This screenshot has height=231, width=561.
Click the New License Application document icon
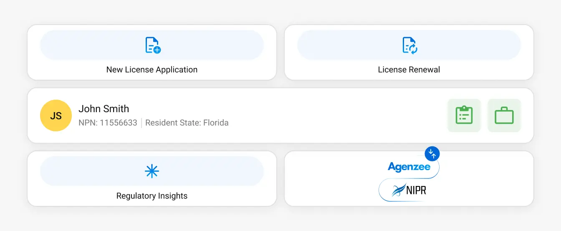[153, 45]
